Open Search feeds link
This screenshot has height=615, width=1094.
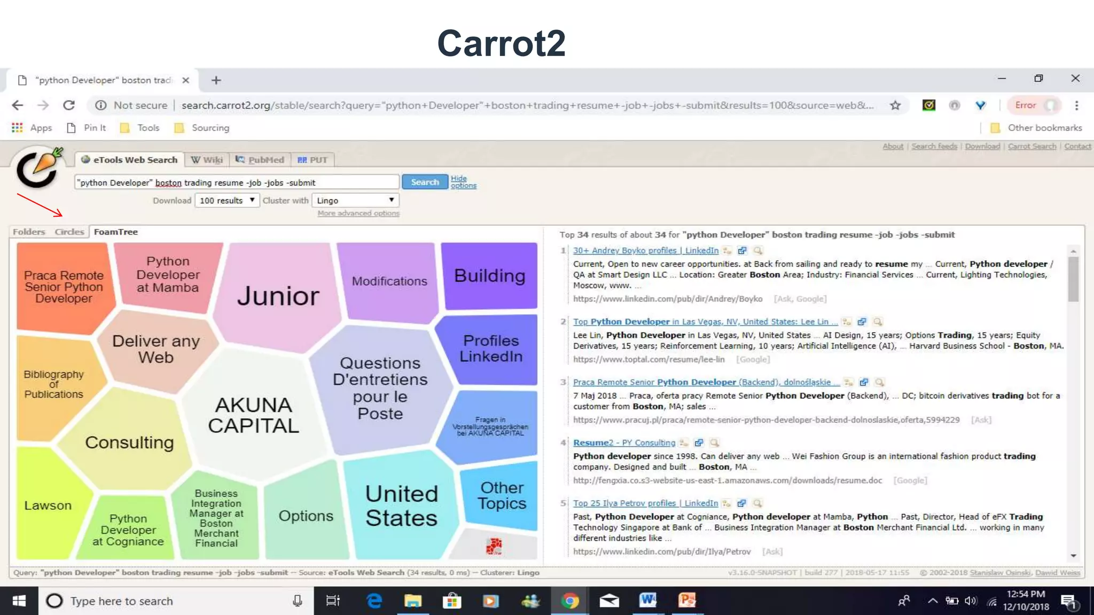pos(934,146)
